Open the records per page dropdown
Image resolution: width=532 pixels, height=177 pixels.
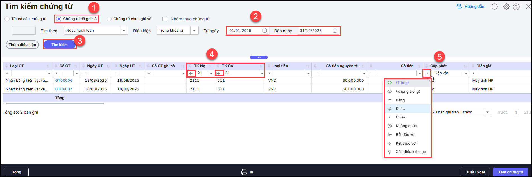[x=487, y=112]
